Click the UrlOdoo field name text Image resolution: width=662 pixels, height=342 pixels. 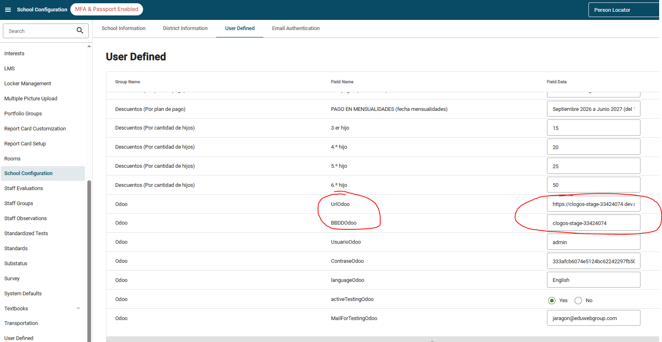pos(340,204)
